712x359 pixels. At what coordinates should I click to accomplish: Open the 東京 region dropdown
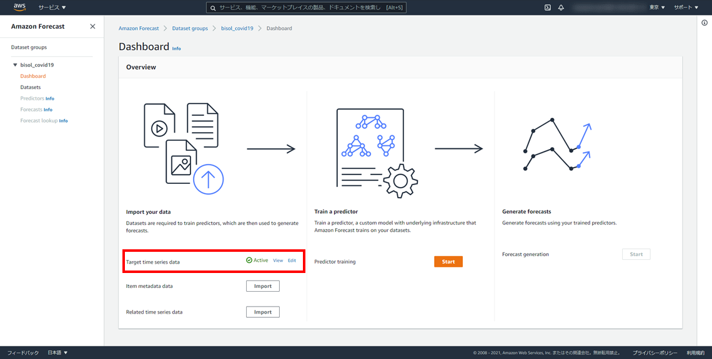657,7
